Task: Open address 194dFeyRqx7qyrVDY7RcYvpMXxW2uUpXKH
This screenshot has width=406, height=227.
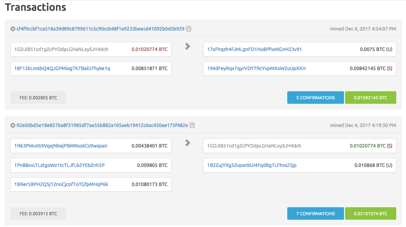Action: 256,68
